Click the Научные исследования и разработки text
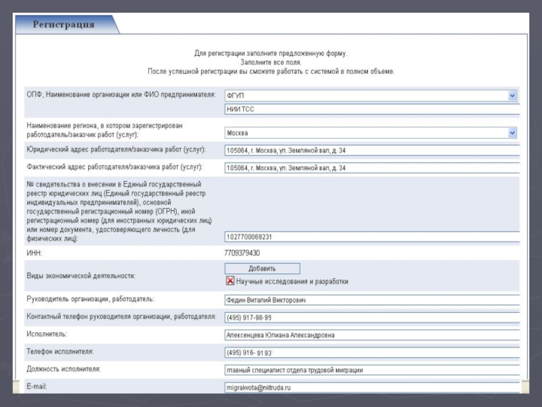The image size is (542, 407). click(292, 282)
